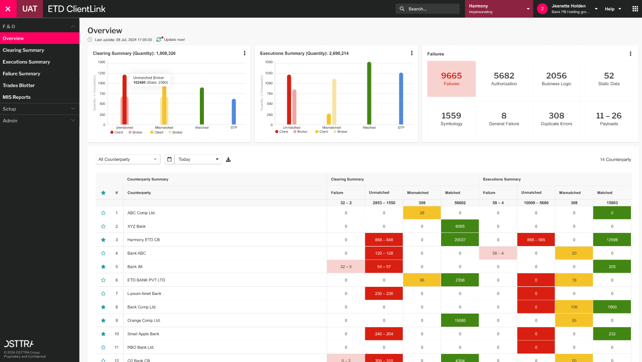This screenshot has width=642, height=362.
Task: Click yellow Mismatched cell 106 for Bank Comp
Action: coord(574,307)
